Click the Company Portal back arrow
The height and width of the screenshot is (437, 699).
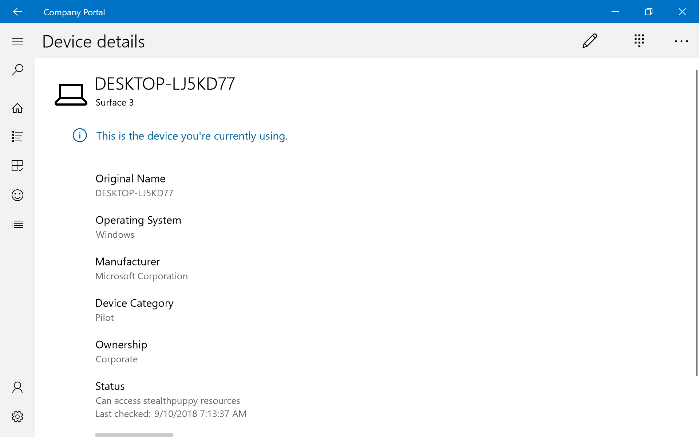pos(17,12)
